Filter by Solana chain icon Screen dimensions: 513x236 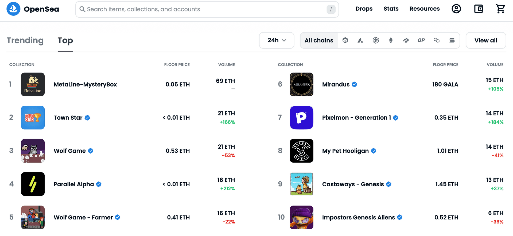452,40
